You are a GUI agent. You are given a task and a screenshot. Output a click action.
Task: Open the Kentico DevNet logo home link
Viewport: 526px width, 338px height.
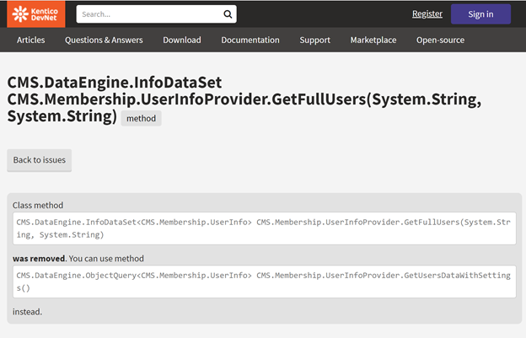pos(36,14)
